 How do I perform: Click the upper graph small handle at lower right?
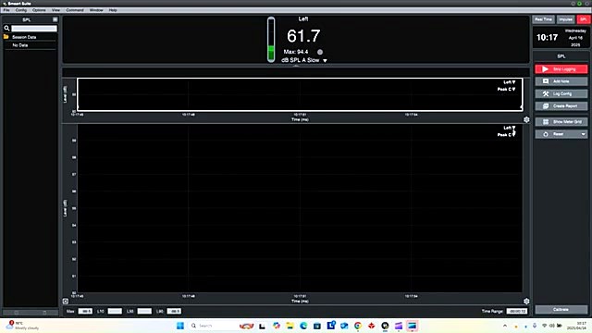coord(522,108)
